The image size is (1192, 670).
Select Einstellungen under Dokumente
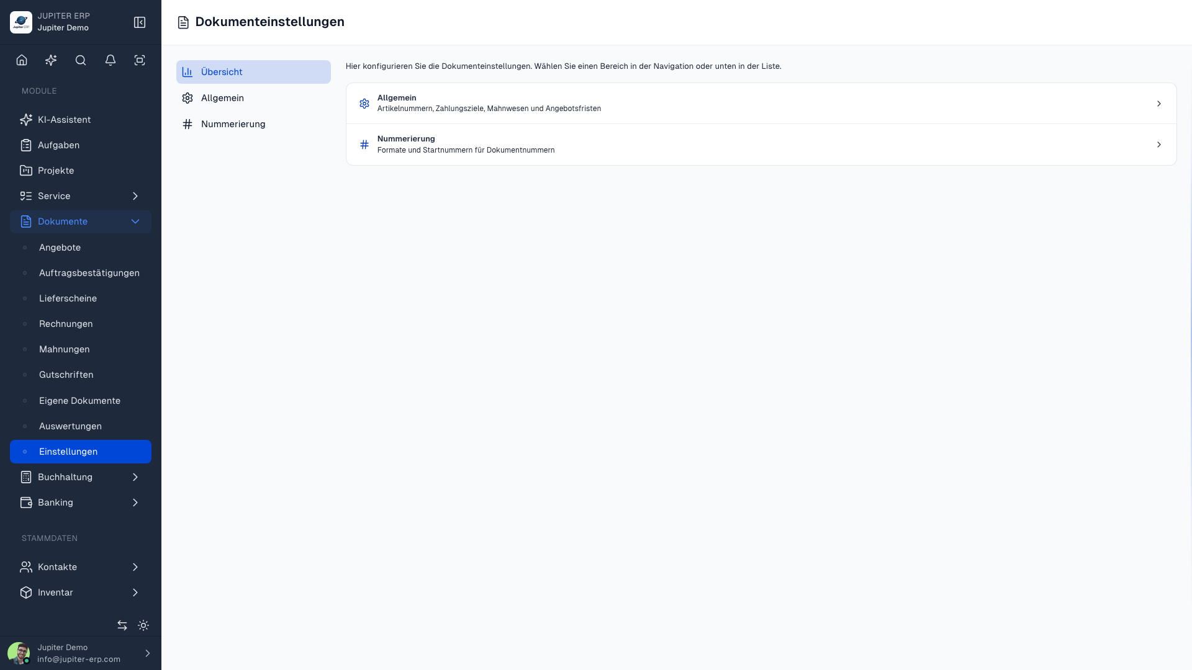click(x=81, y=452)
